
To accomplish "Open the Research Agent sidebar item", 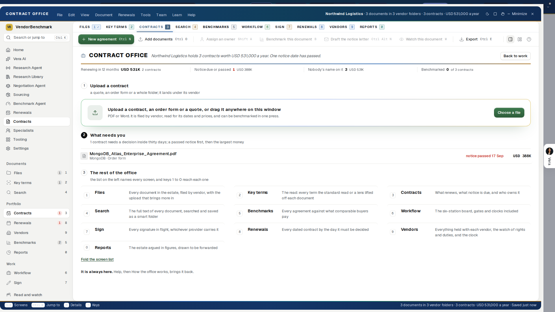I will click(x=36, y=68).
